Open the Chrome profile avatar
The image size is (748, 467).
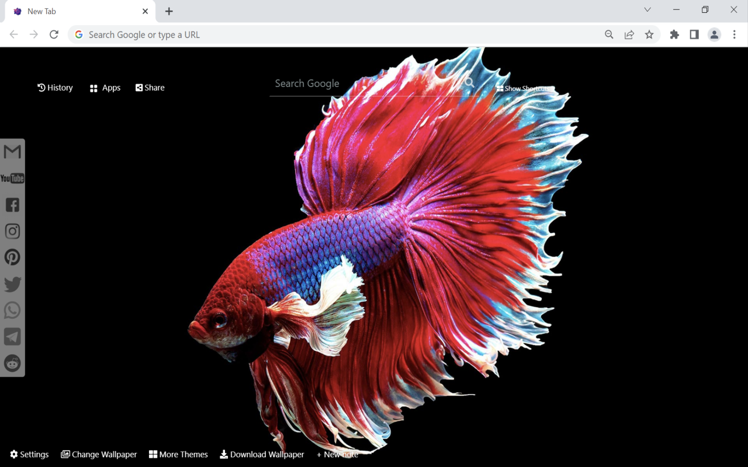click(714, 34)
